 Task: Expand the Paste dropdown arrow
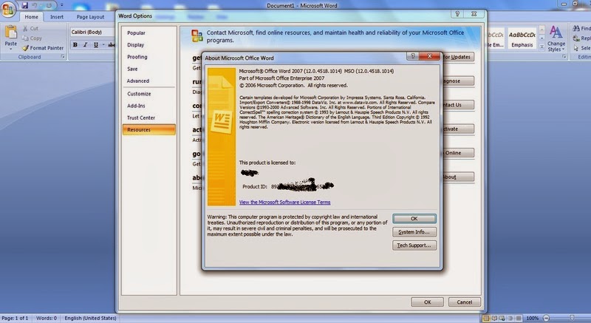click(10, 50)
